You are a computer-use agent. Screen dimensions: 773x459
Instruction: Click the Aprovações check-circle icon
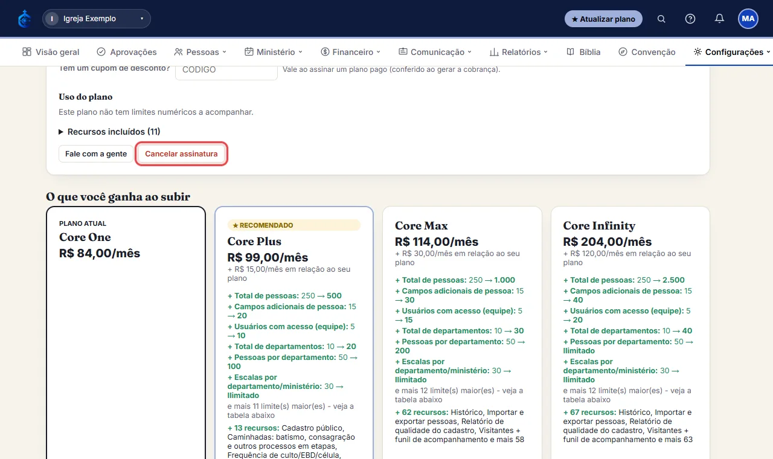101,52
